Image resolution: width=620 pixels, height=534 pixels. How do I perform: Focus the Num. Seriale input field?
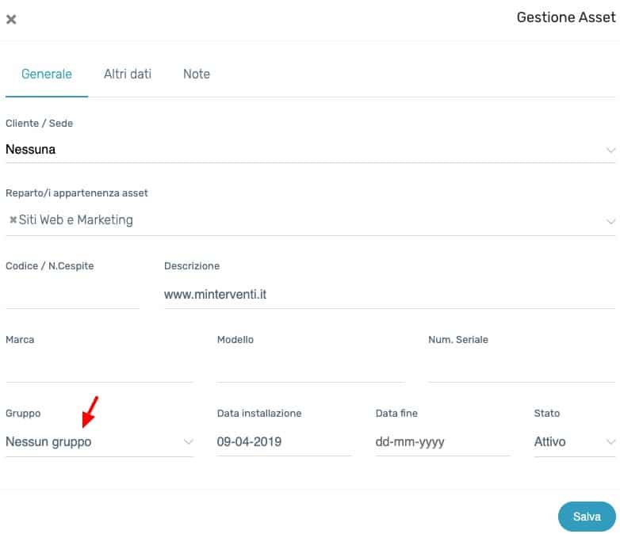tap(522, 368)
